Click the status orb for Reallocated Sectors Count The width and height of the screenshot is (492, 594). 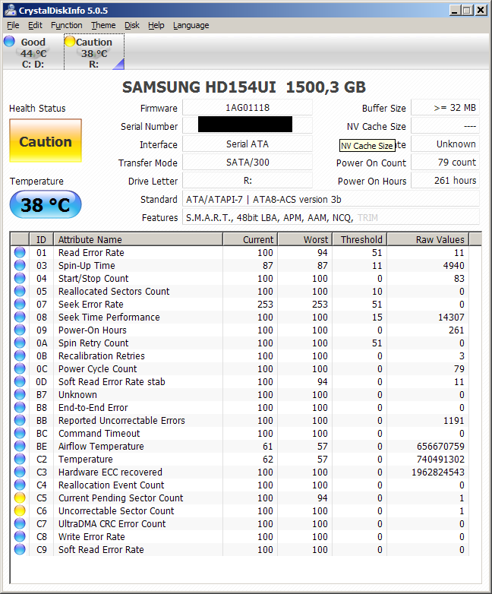click(x=20, y=291)
